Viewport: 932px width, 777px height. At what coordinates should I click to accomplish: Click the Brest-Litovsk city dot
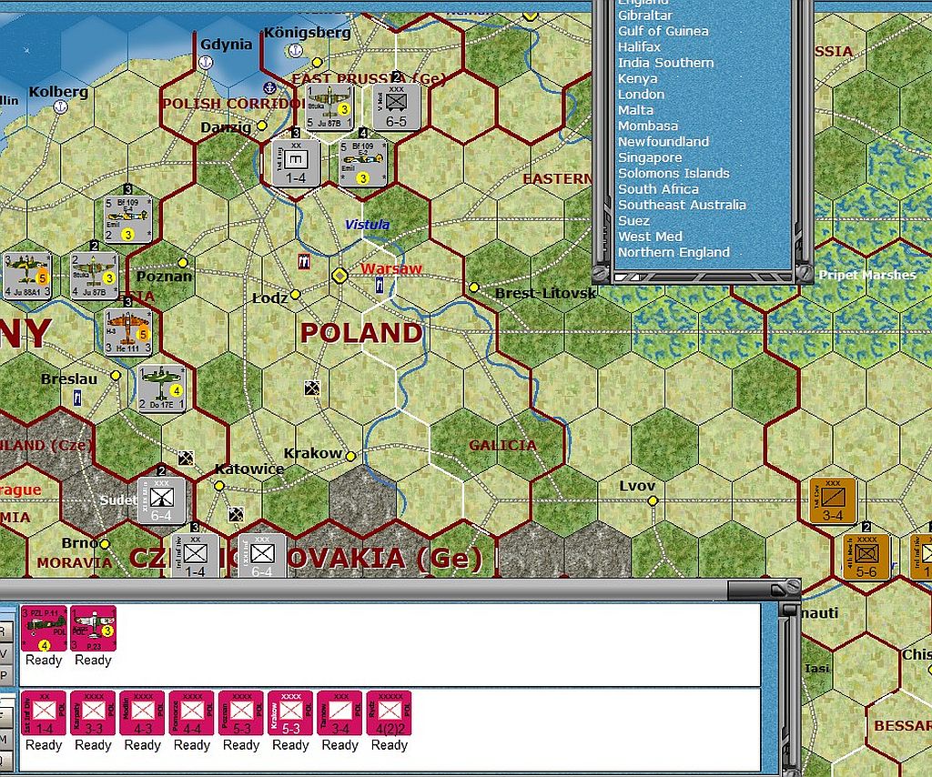(x=473, y=288)
